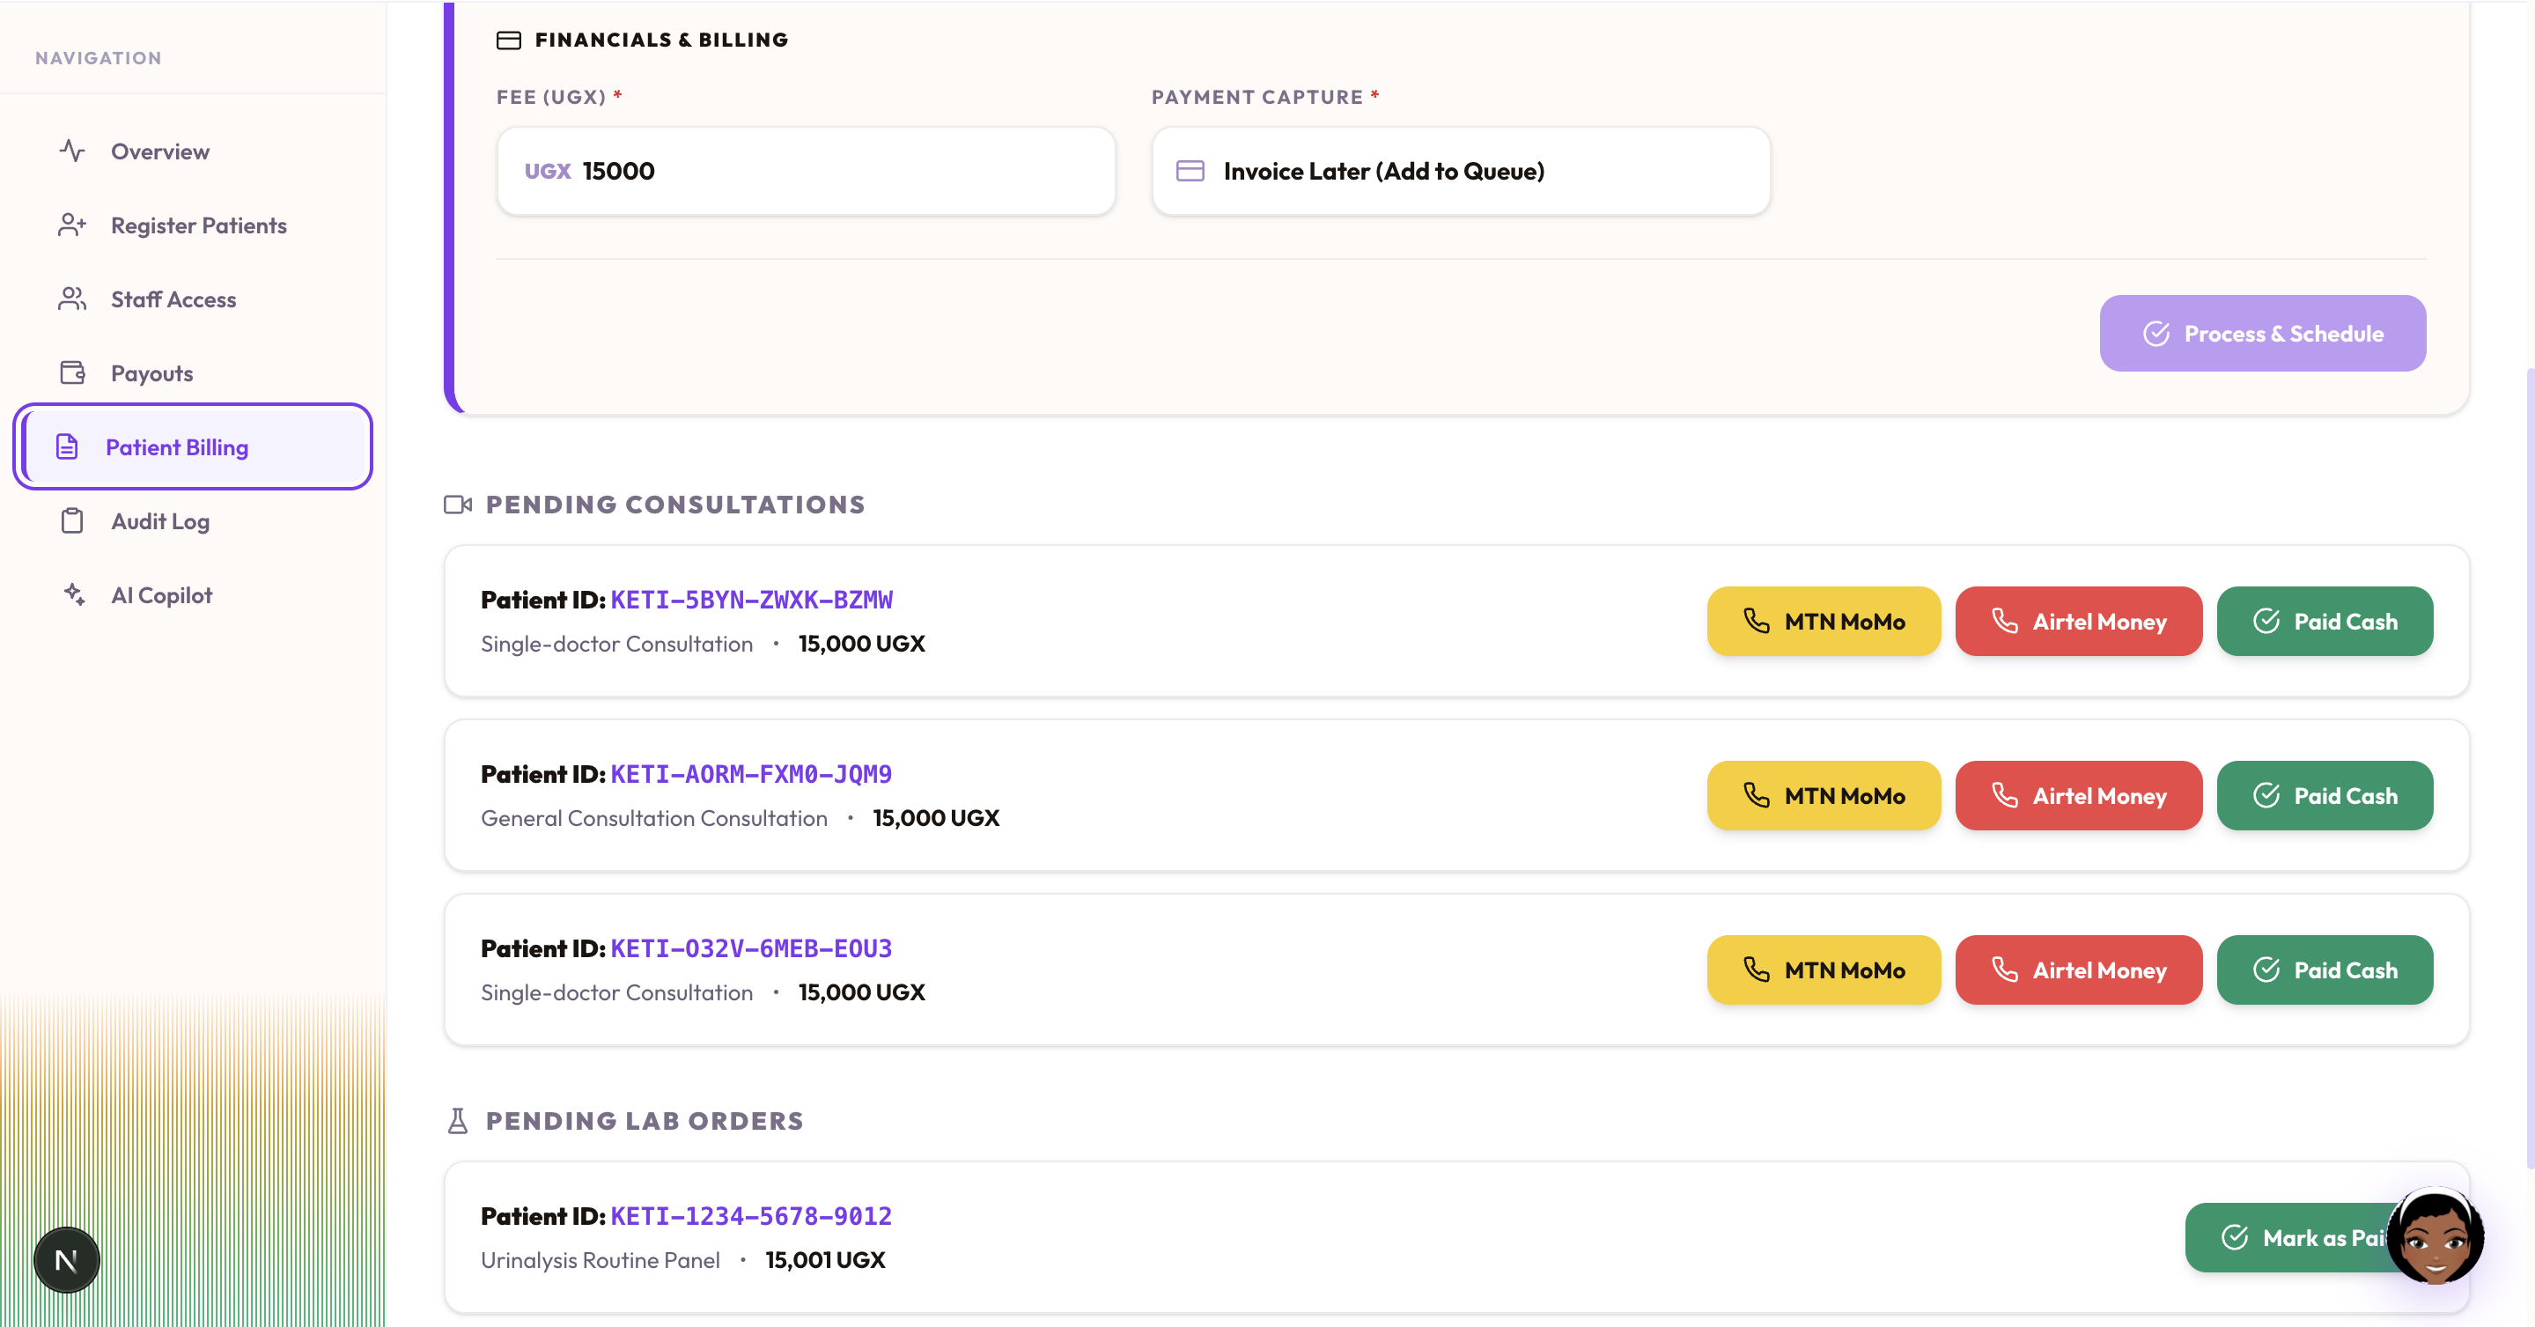Click the card icon in Payment Capture field
This screenshot has height=1327, width=2535.
[x=1190, y=172]
